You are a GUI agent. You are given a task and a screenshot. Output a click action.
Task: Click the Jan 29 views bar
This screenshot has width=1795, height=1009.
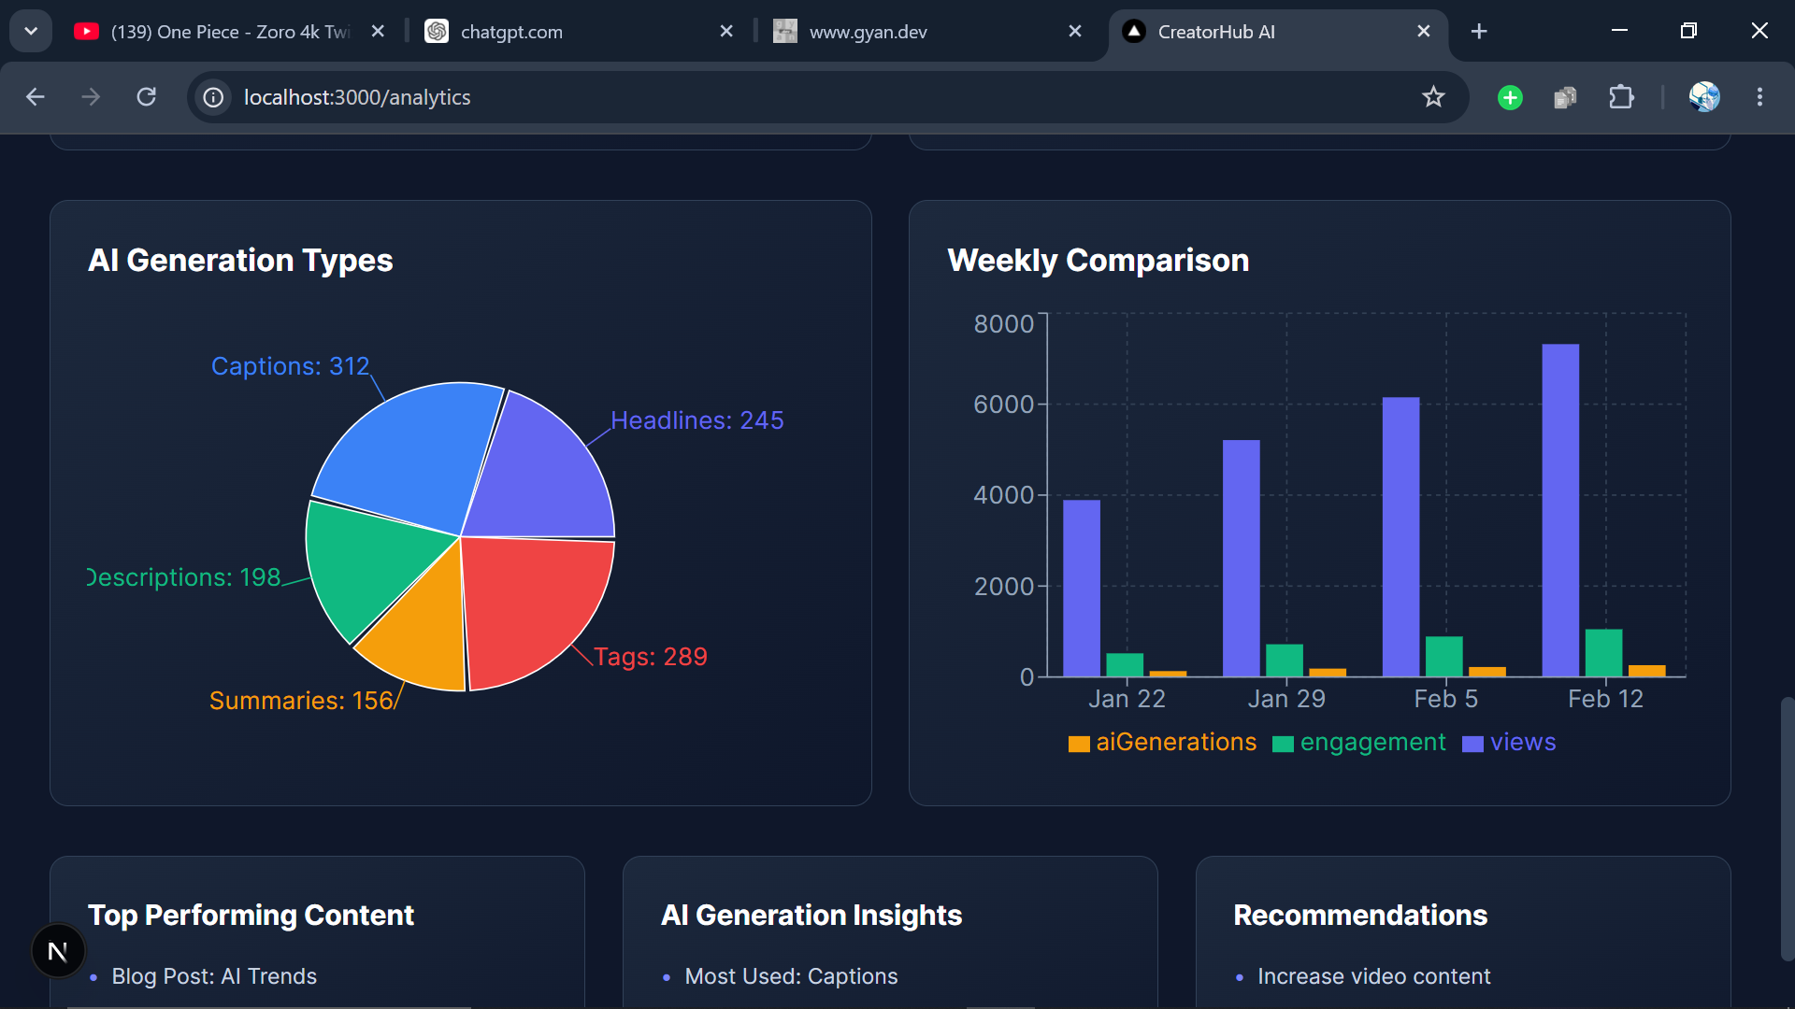[x=1241, y=558]
